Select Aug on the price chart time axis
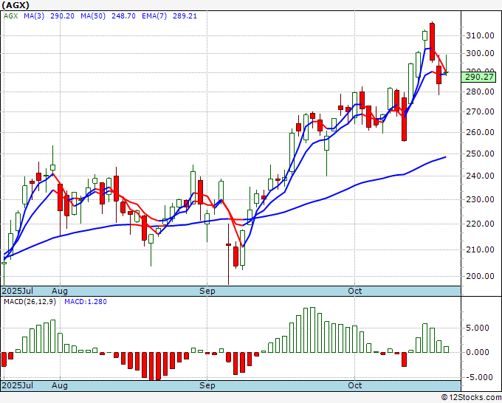Screen dimensions: 502x403 click(x=60, y=291)
